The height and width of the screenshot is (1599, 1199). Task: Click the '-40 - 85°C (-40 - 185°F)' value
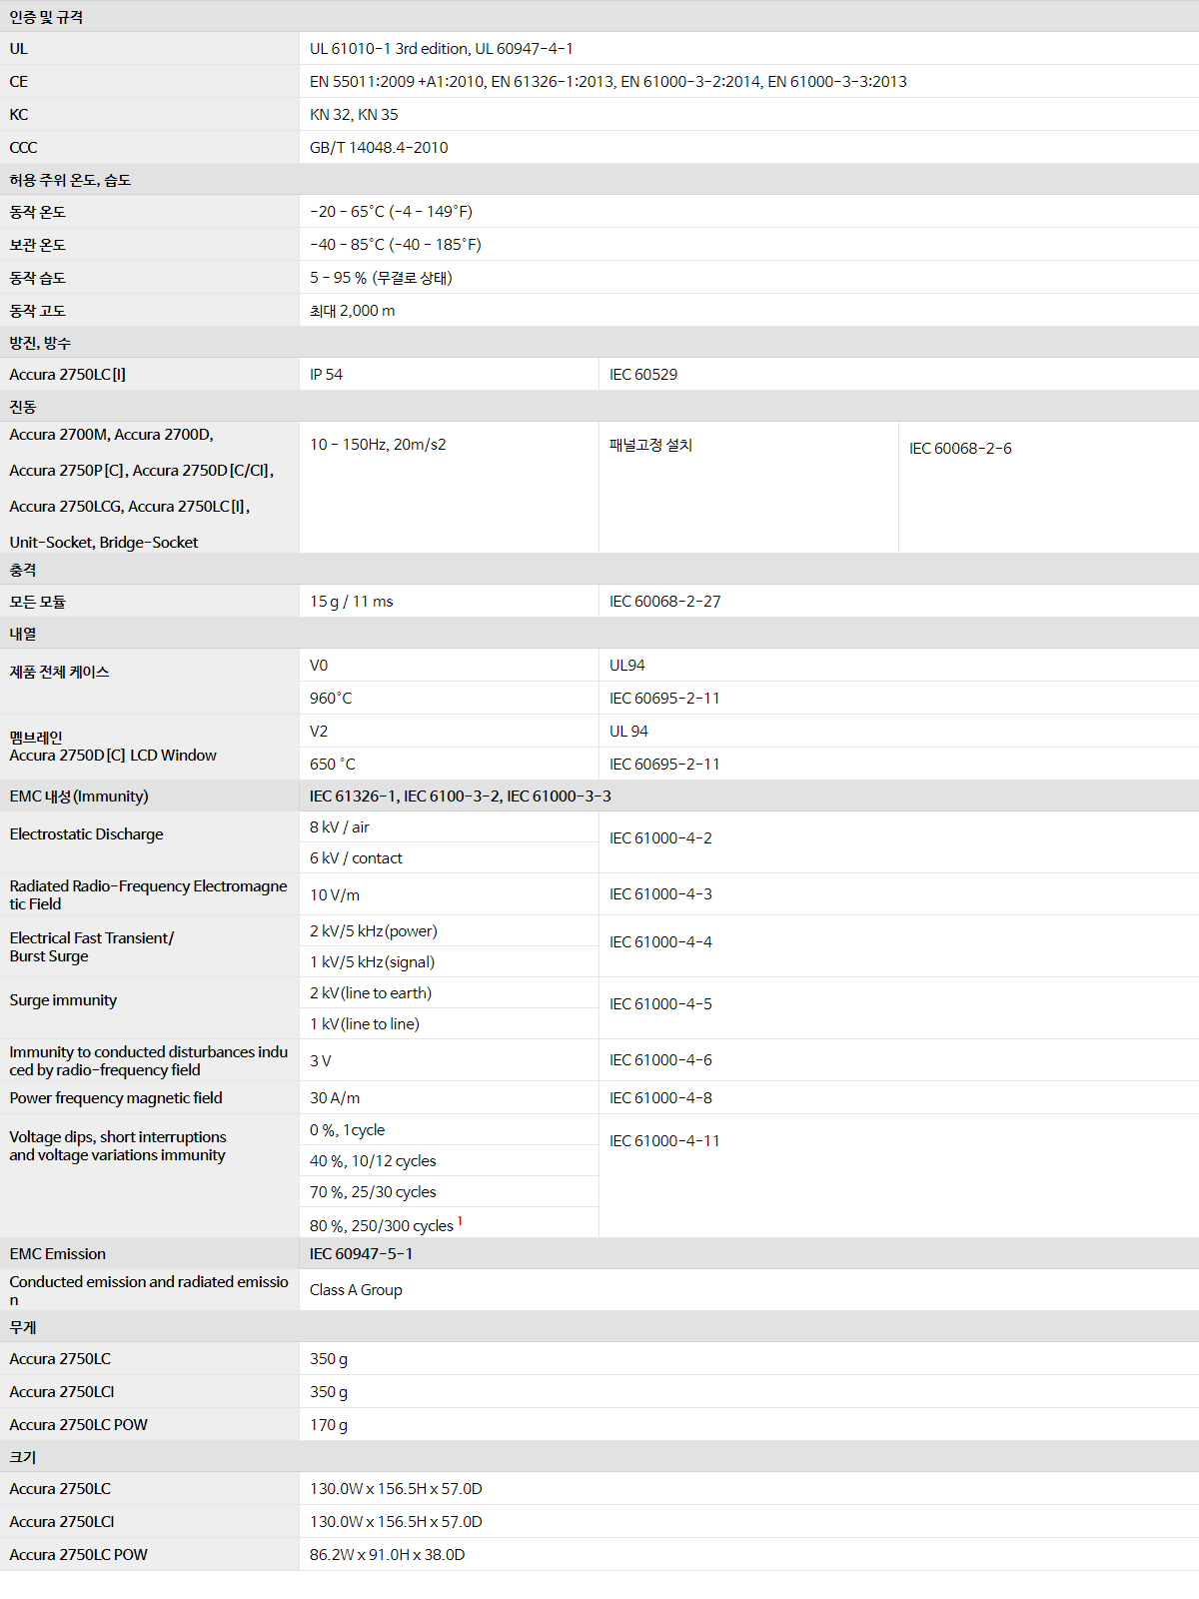click(395, 245)
